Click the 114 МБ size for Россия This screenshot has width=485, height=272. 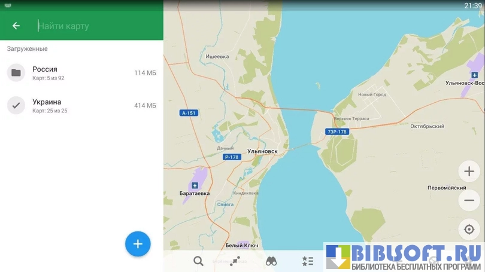pos(145,73)
